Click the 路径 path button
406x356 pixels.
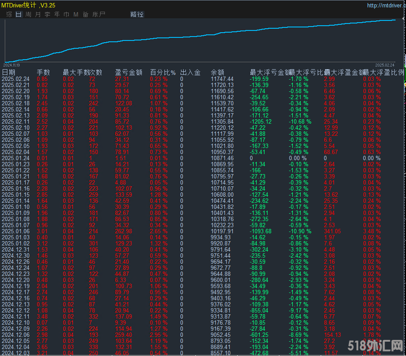tap(137, 14)
